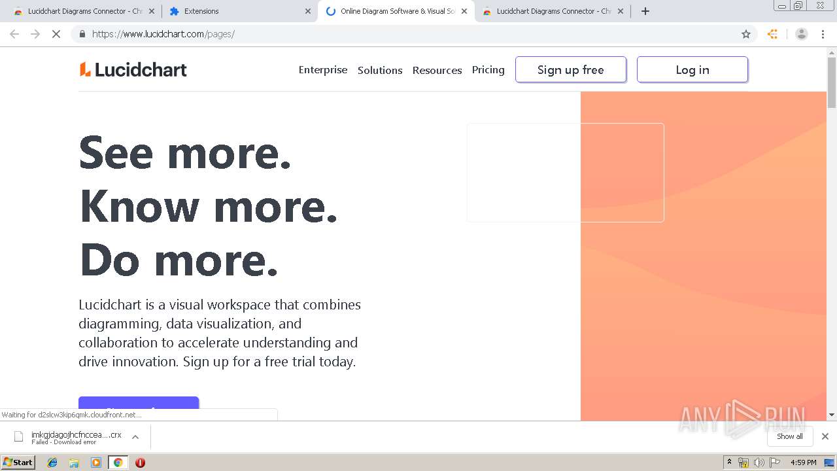The height and width of the screenshot is (471, 837).
Task: Click the Lucidchart extension icon in toolbar
Action: tap(773, 34)
